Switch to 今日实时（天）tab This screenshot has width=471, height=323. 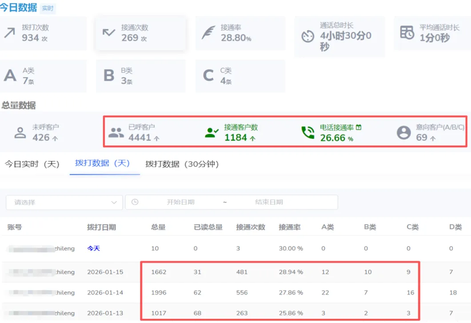point(32,164)
